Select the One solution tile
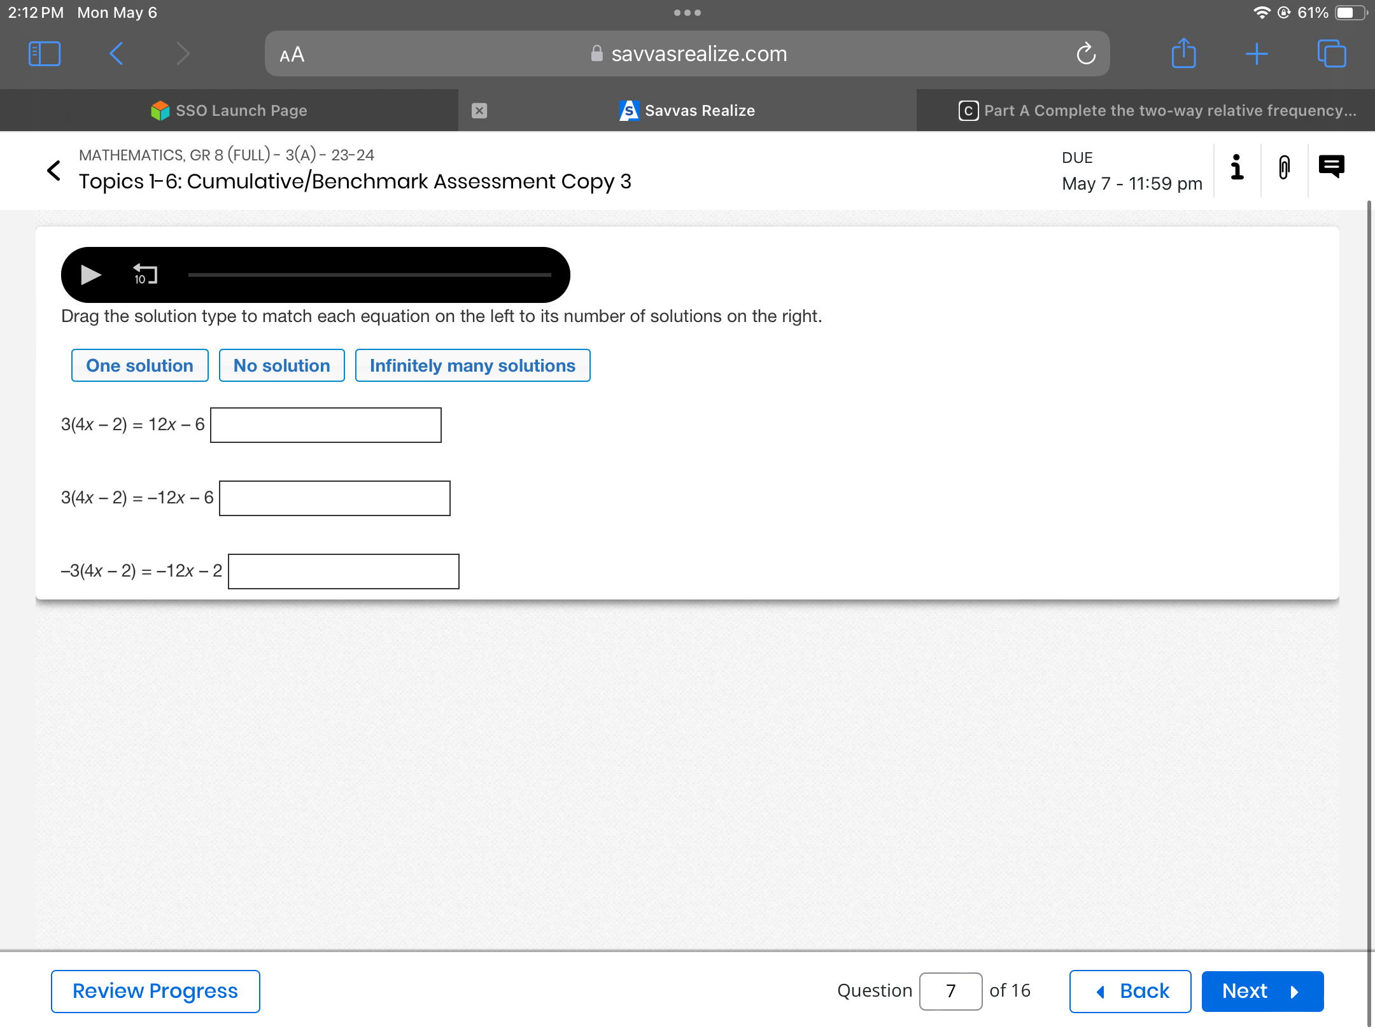Viewport: 1375px width, 1031px height. (140, 365)
